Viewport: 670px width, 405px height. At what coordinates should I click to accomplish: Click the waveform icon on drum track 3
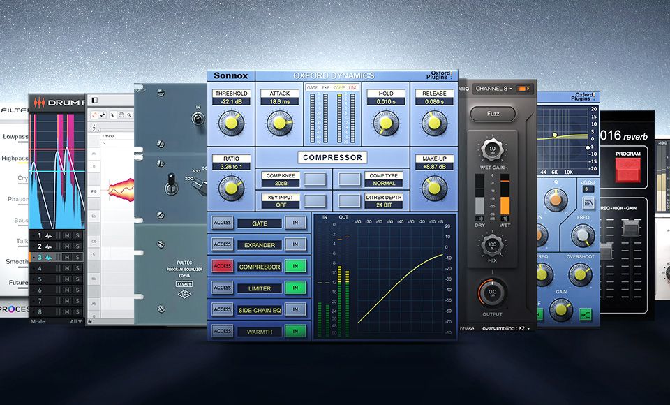click(48, 258)
